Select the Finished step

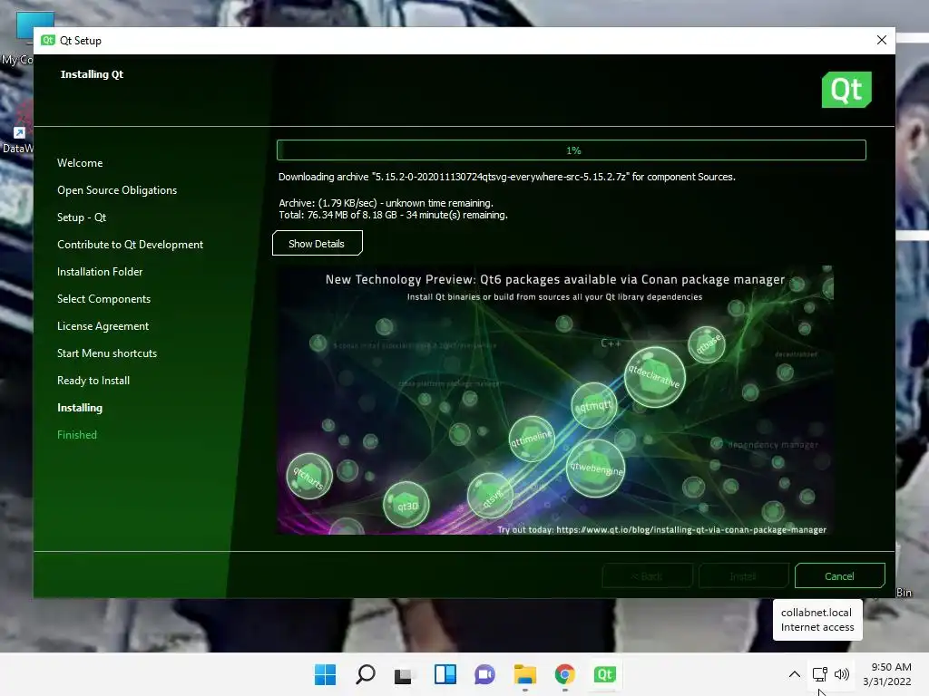pyautogui.click(x=77, y=435)
